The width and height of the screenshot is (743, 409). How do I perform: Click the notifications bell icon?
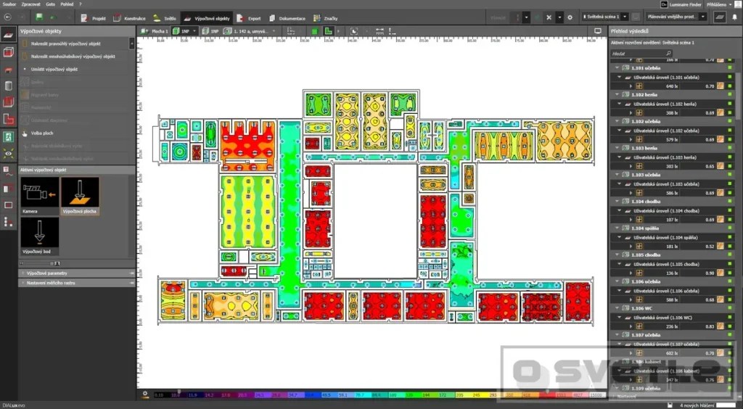click(734, 17)
